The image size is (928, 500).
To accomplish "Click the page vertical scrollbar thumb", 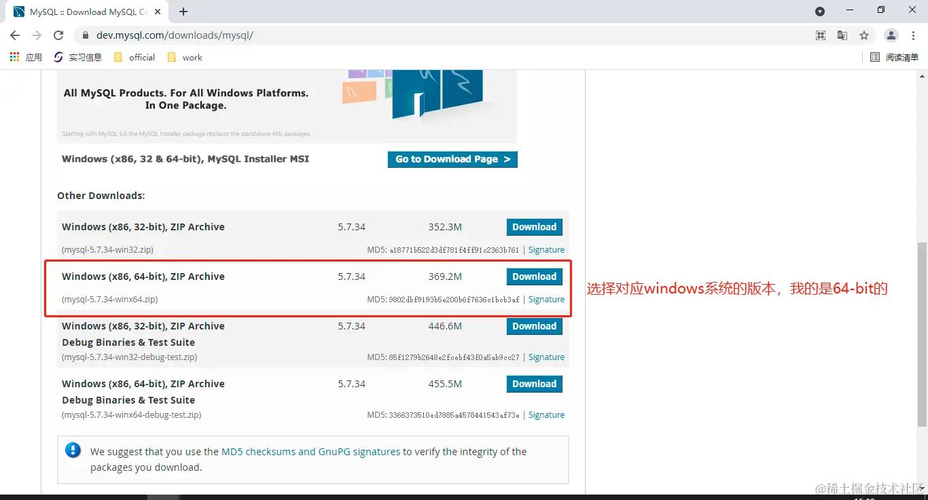I will [922, 333].
